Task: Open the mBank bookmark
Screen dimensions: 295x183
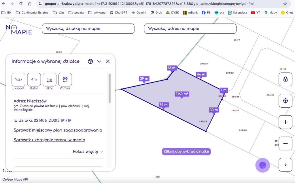Action: [190, 13]
